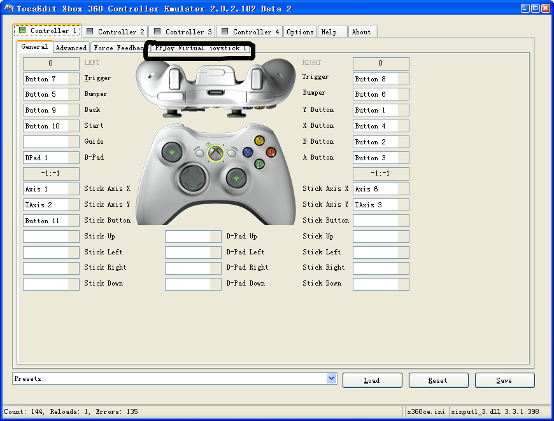Click the Reset button
Screen dimensions: 554x421
[x=437, y=380]
